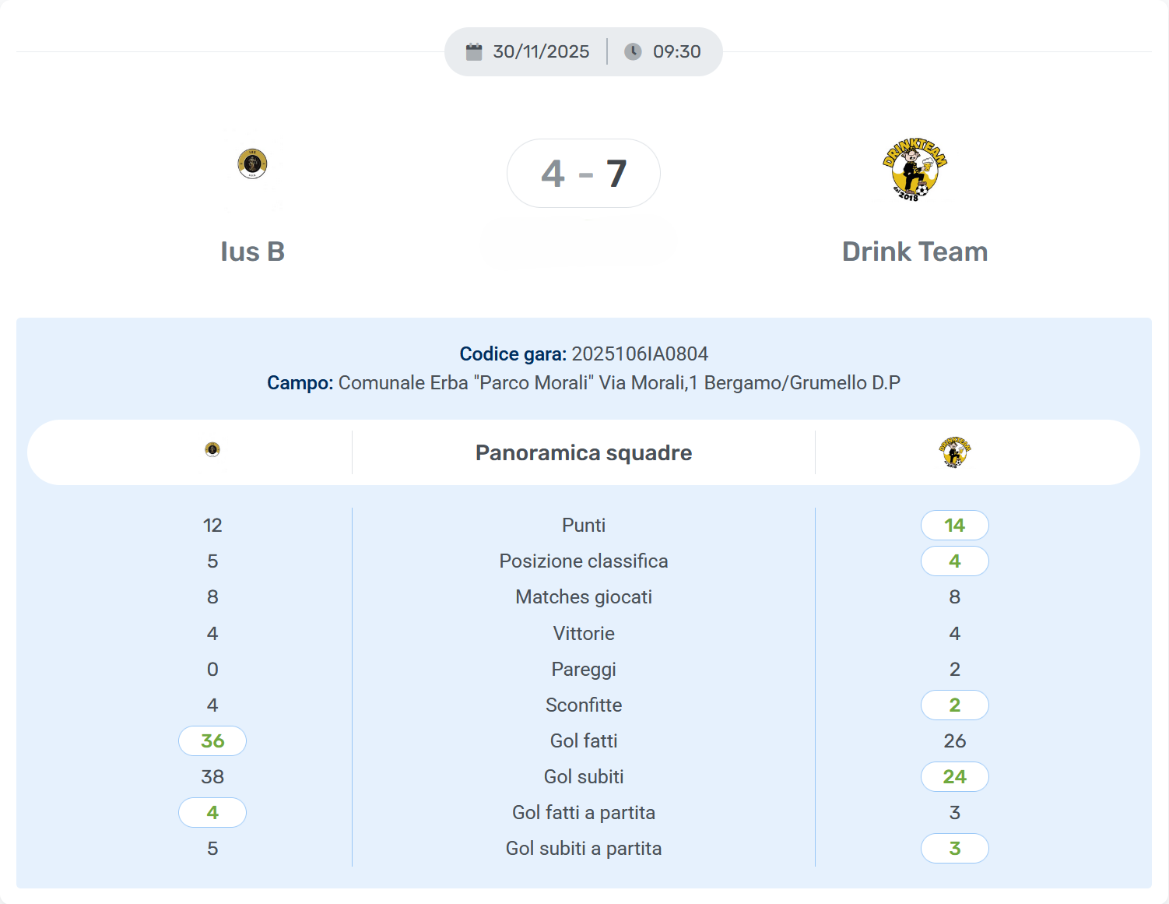Click Drink Team's highlighted Sconfitte badge
1169x904 pixels.
tap(955, 705)
